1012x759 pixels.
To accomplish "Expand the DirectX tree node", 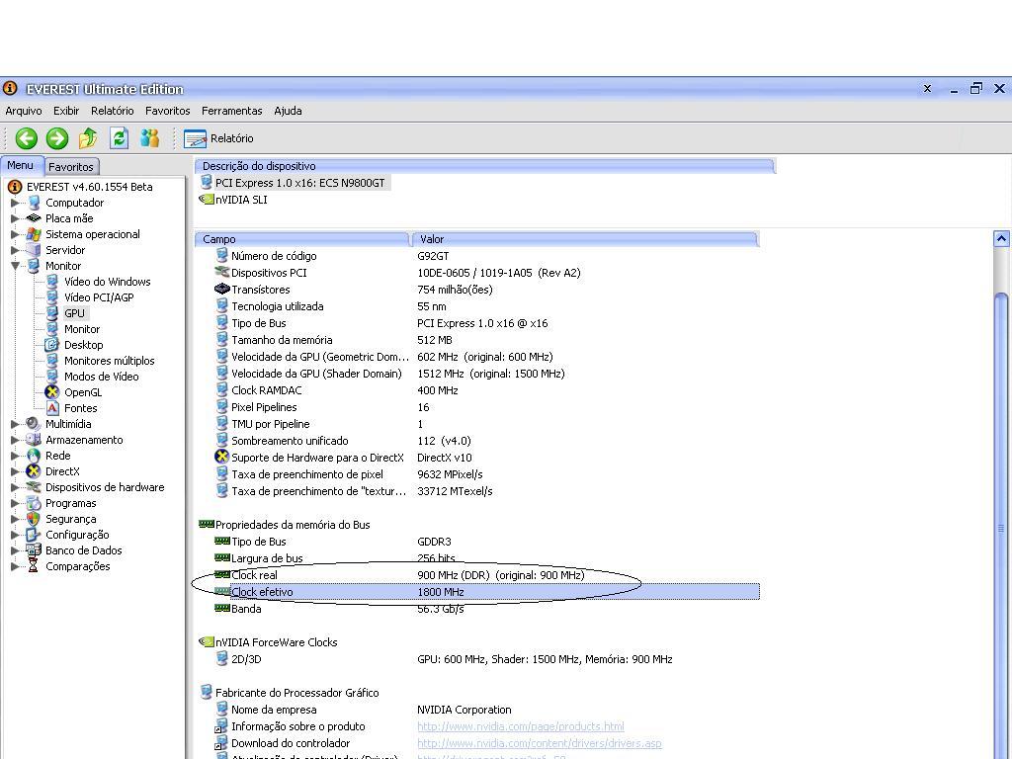I will click(x=15, y=471).
